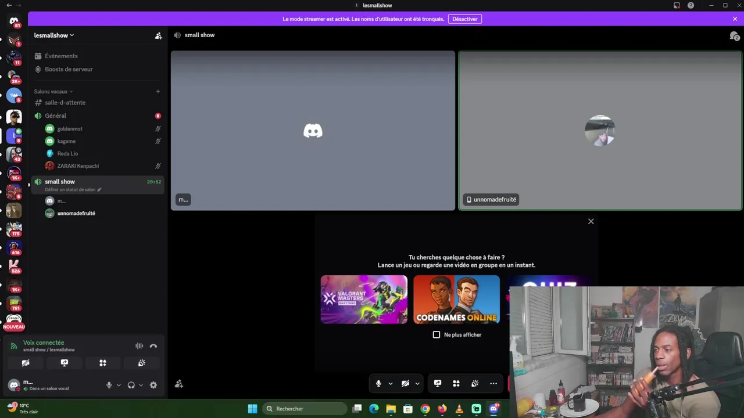Disconnect from voice with the hang-up icon
This screenshot has height=418, width=744.
tap(153, 346)
